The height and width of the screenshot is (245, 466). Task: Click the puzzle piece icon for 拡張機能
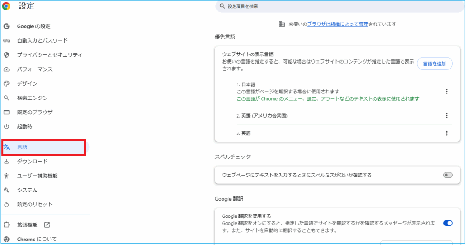(x=6, y=225)
